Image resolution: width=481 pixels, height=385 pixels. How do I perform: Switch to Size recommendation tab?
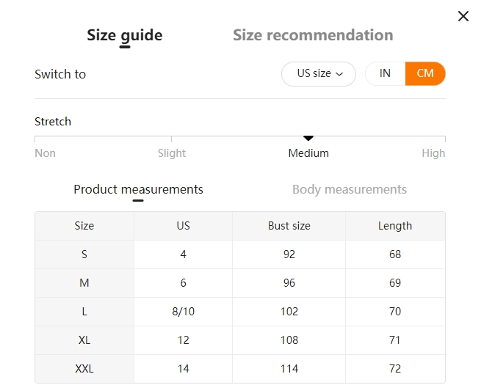pyautogui.click(x=313, y=35)
